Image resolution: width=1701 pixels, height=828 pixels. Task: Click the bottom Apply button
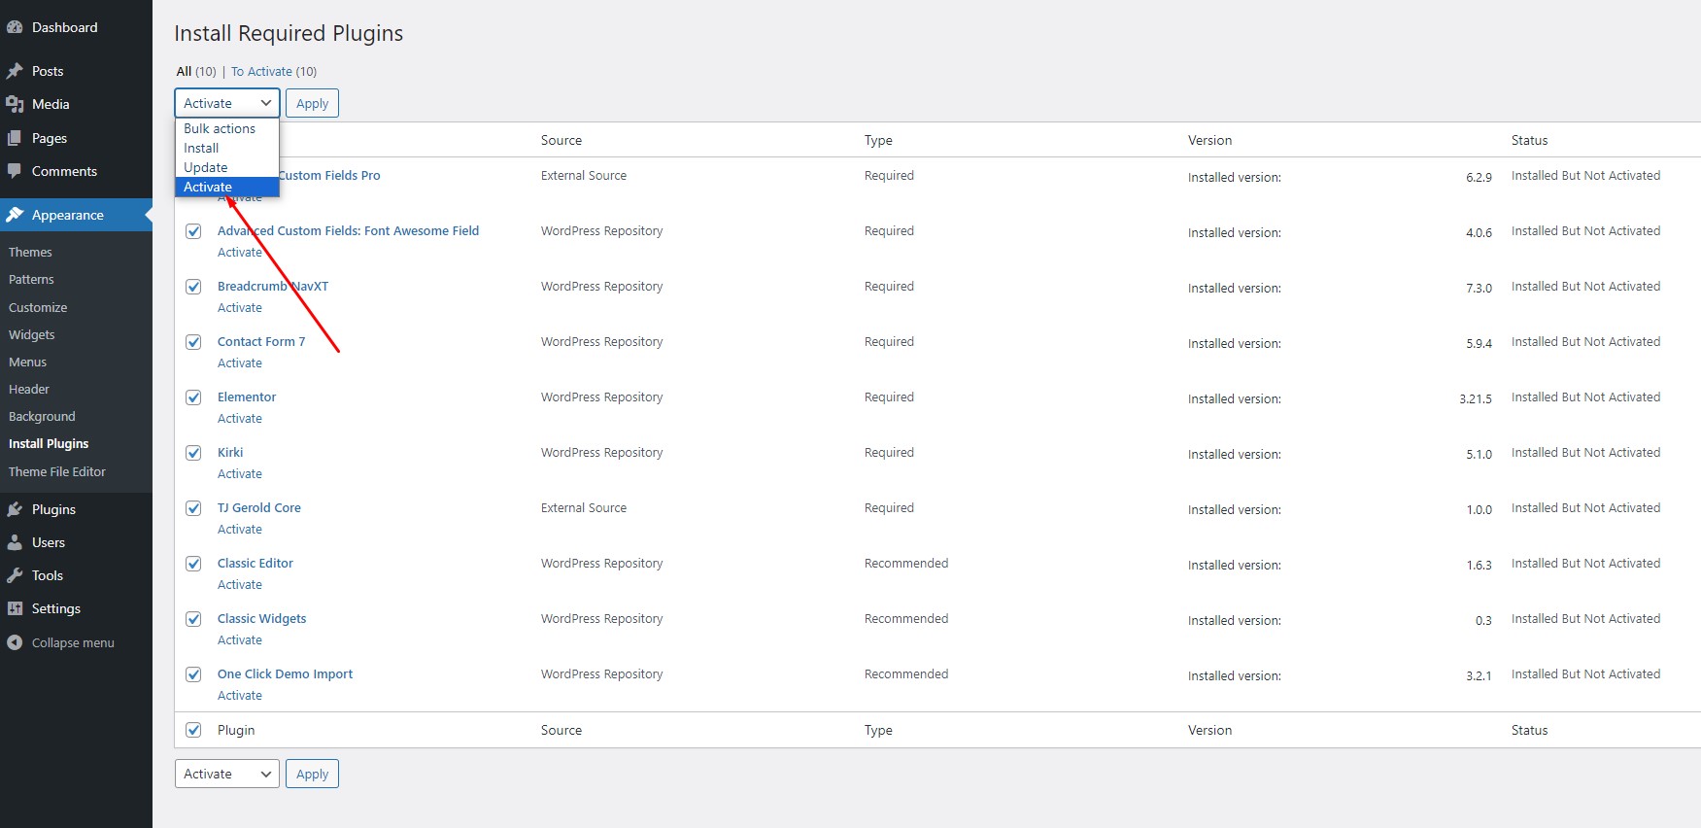(312, 774)
